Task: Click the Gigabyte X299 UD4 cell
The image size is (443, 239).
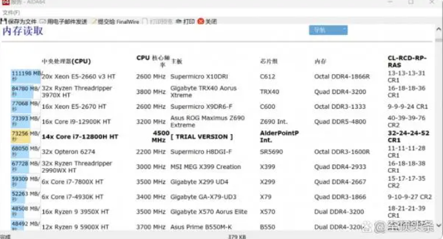Action: (x=199, y=182)
